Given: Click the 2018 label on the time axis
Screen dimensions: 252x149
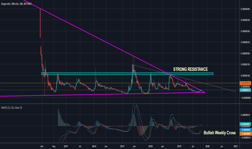Looking at the screenshot, I should pyautogui.click(x=151, y=146).
